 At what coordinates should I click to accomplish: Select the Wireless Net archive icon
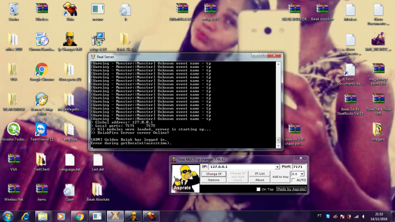click(13, 192)
